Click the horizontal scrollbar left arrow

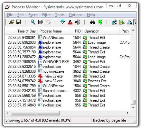tap(8, 113)
